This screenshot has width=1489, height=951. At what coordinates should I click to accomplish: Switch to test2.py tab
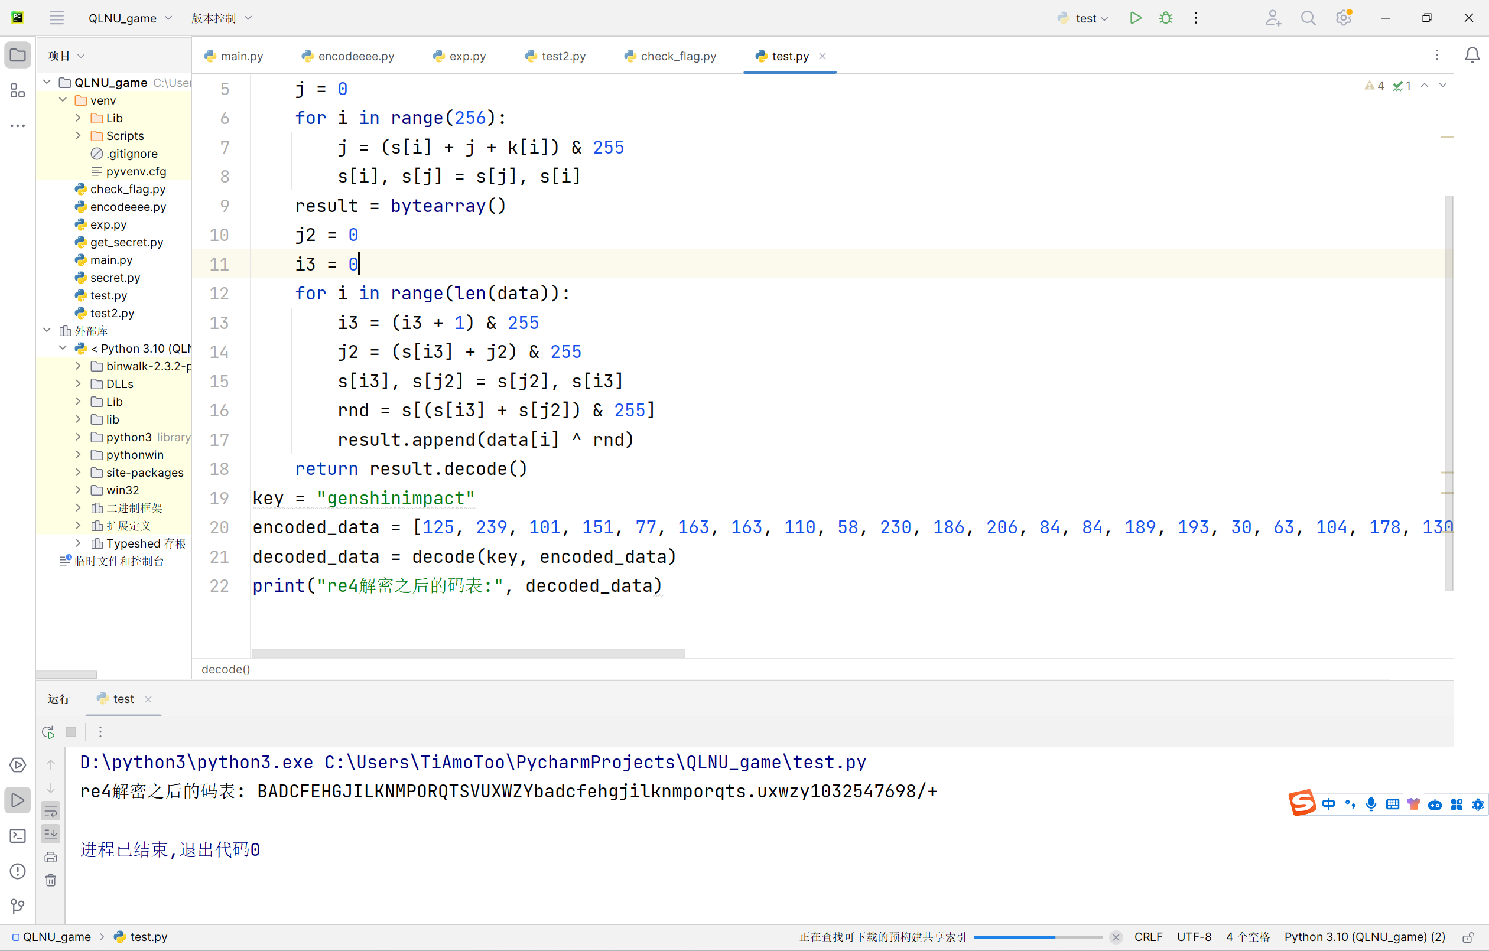point(555,56)
